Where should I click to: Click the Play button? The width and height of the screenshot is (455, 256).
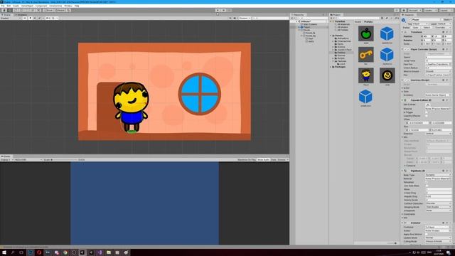[218, 11]
